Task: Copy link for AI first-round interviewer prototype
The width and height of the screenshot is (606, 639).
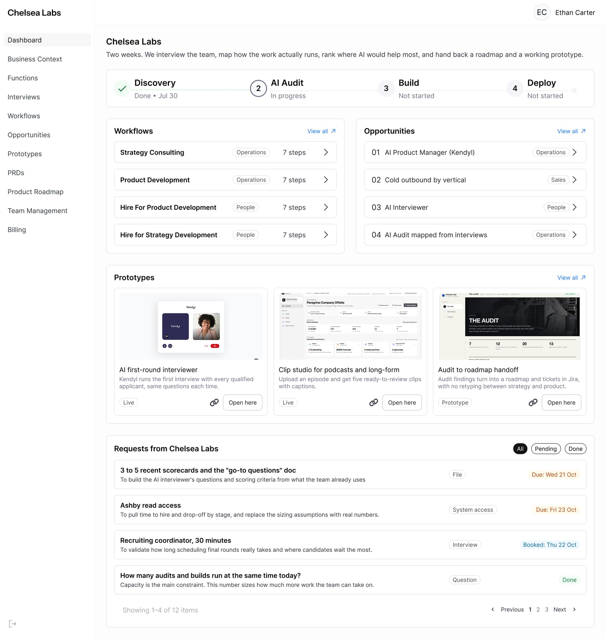Action: tap(214, 402)
